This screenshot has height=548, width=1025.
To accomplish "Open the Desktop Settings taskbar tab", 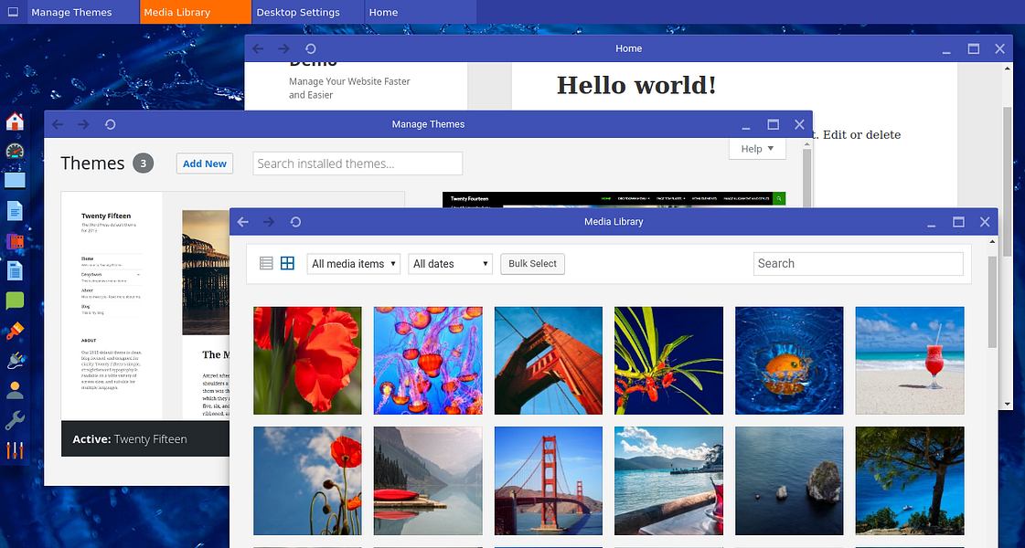I will pyautogui.click(x=308, y=12).
